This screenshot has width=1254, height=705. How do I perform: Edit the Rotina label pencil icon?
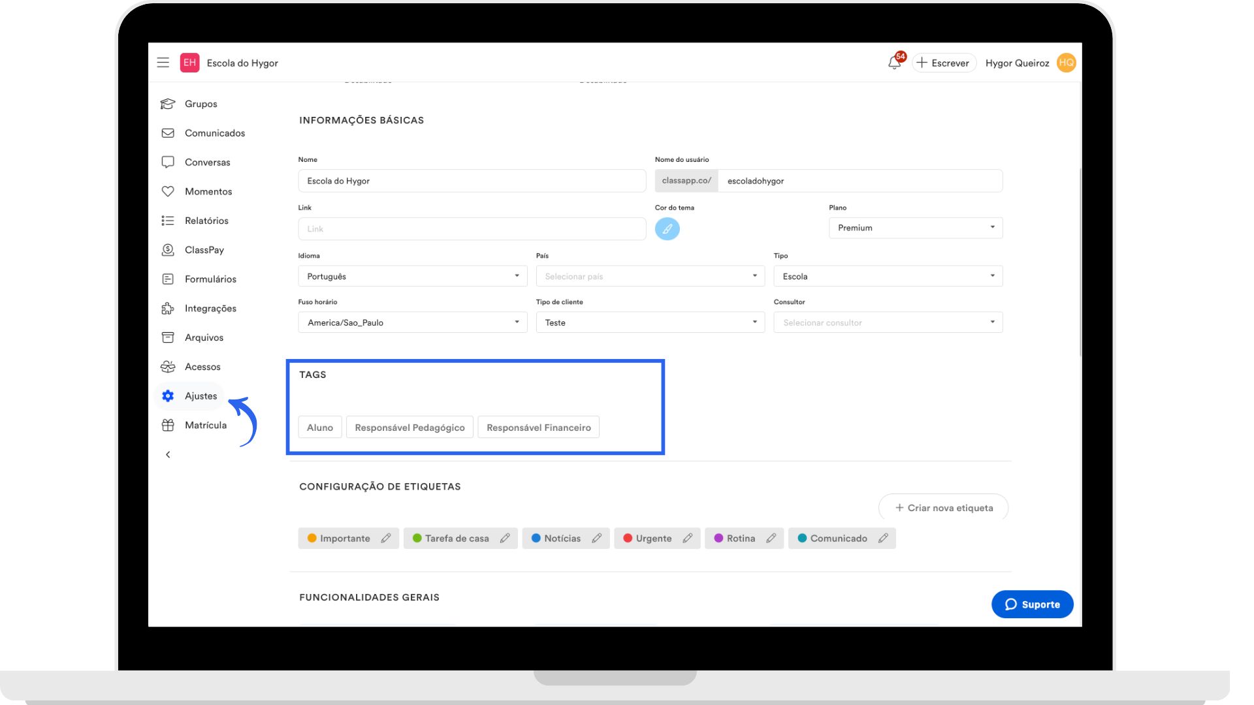pyautogui.click(x=771, y=538)
